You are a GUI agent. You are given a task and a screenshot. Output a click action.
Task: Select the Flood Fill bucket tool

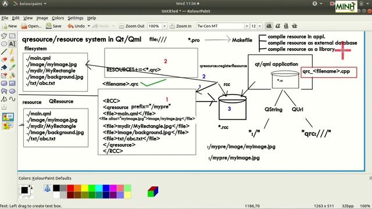tap(4, 67)
